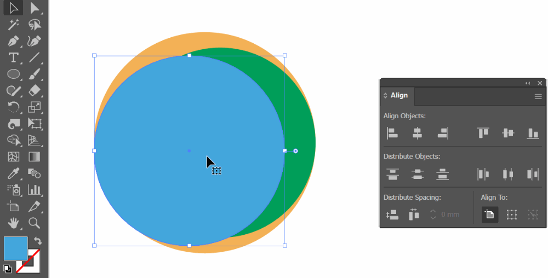548x278 pixels.
Task: Close the Align panel
Action: point(540,83)
